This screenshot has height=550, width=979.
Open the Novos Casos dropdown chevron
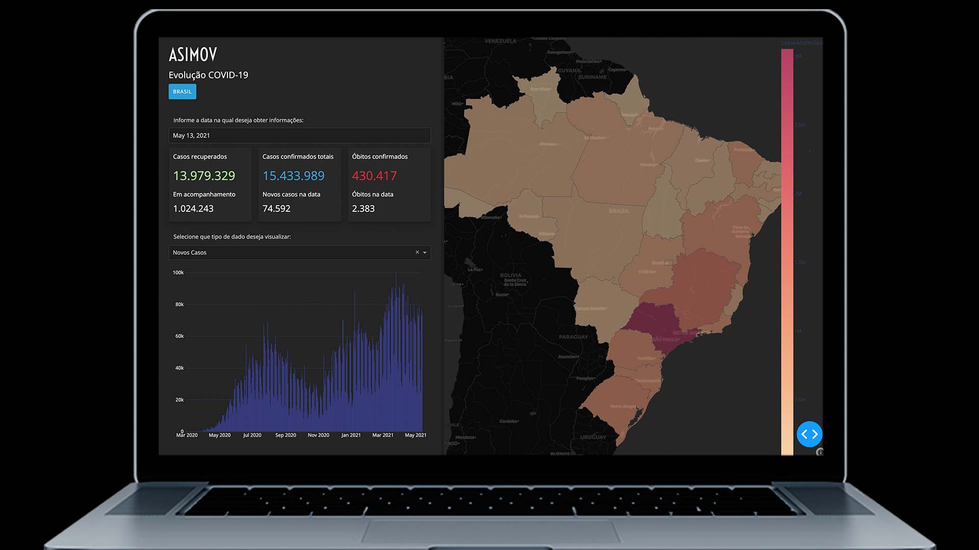coord(425,252)
